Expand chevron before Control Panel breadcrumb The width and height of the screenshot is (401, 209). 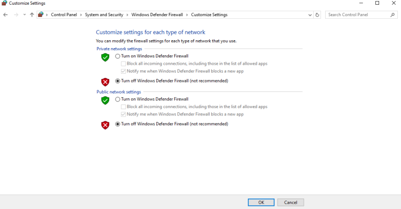click(47, 15)
